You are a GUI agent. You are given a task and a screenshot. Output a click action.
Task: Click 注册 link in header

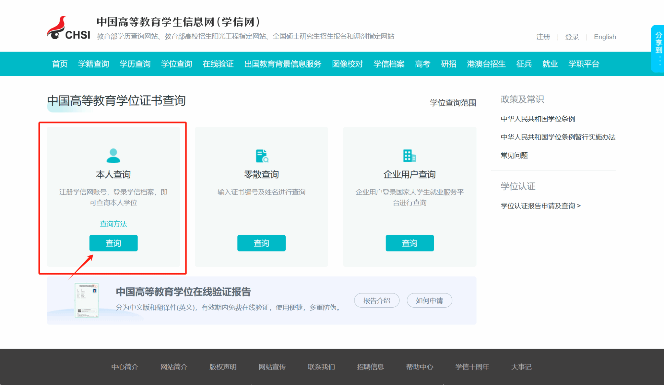point(543,37)
